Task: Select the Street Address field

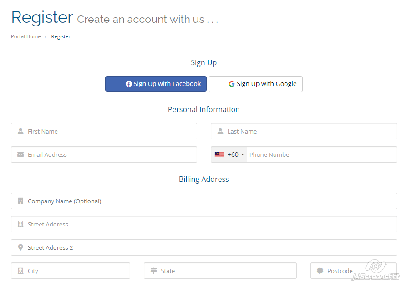Action: (x=204, y=224)
